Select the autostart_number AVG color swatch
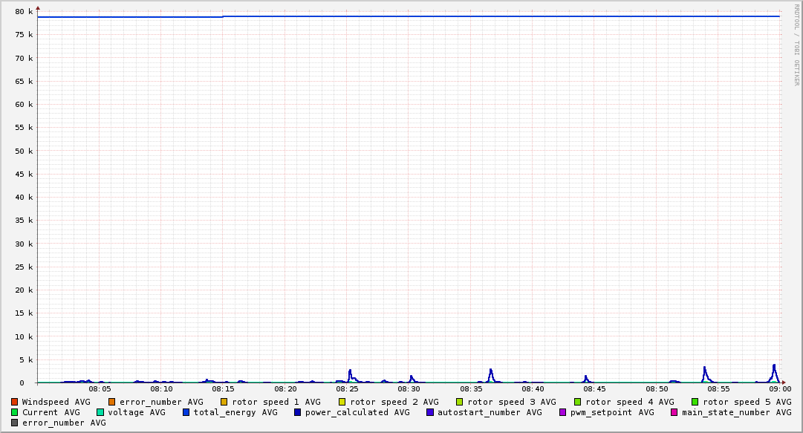Viewport: 803px width, 433px height. tap(430, 412)
